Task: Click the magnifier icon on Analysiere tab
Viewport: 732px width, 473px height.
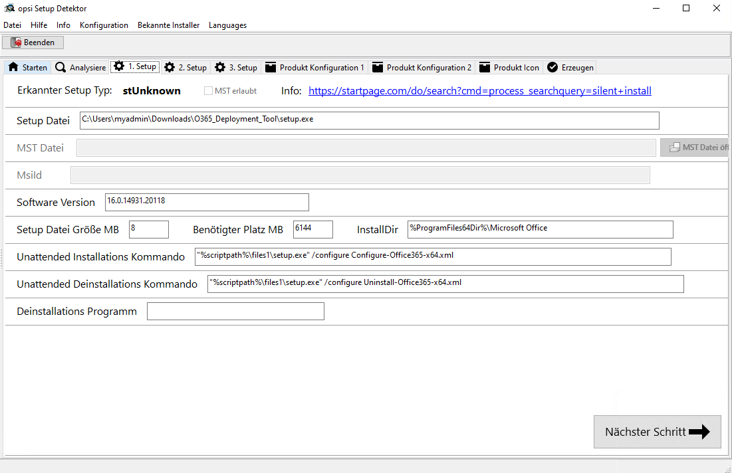Action: [61, 68]
